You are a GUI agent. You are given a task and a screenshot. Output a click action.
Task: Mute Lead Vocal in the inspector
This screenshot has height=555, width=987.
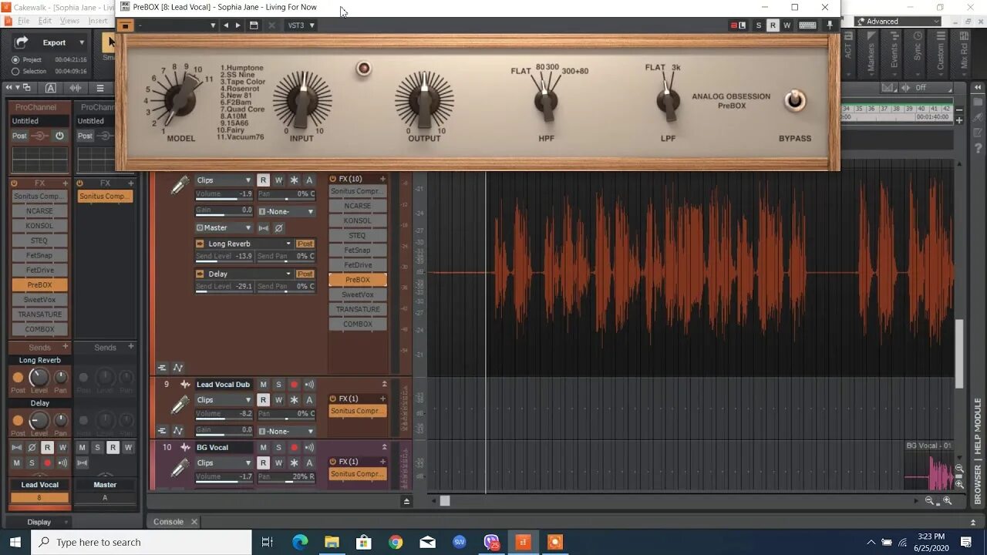coord(17,462)
